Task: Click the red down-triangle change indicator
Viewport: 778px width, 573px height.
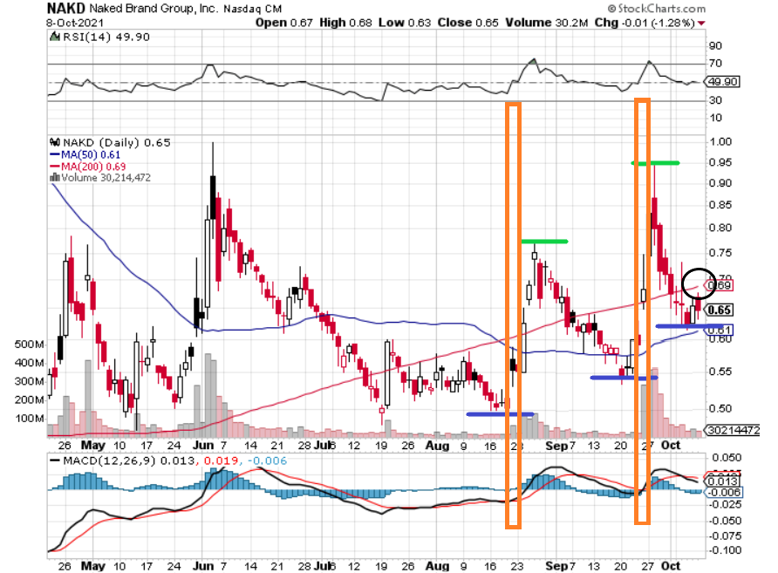Action: tap(701, 24)
